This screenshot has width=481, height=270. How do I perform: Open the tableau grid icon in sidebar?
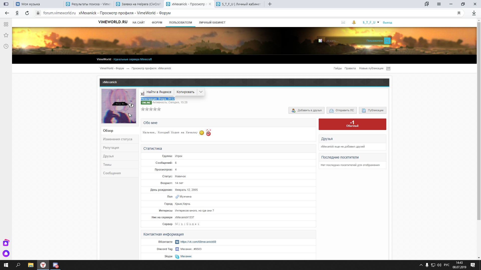(6, 24)
